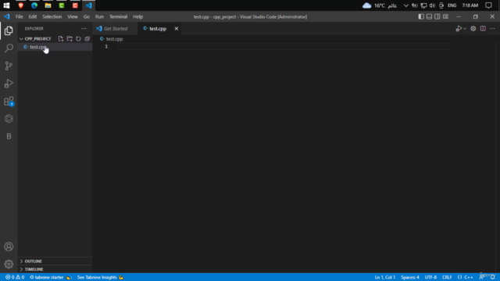Viewport: 500px width, 281px height.
Task: Toggle the bottom panel layout
Action: click(429, 16)
